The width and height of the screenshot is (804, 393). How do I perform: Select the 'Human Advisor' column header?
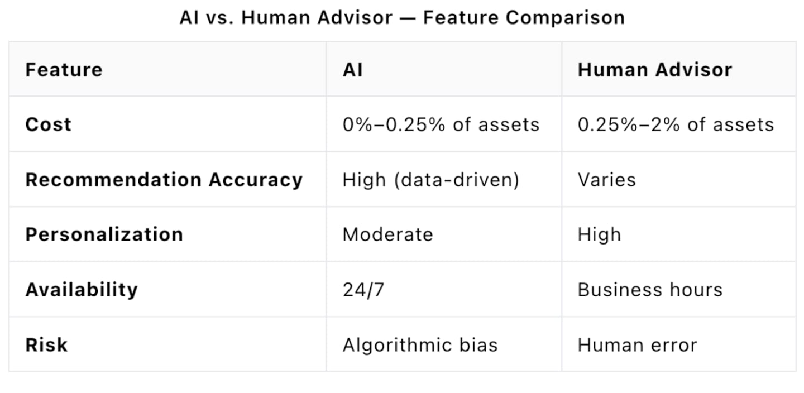click(654, 70)
